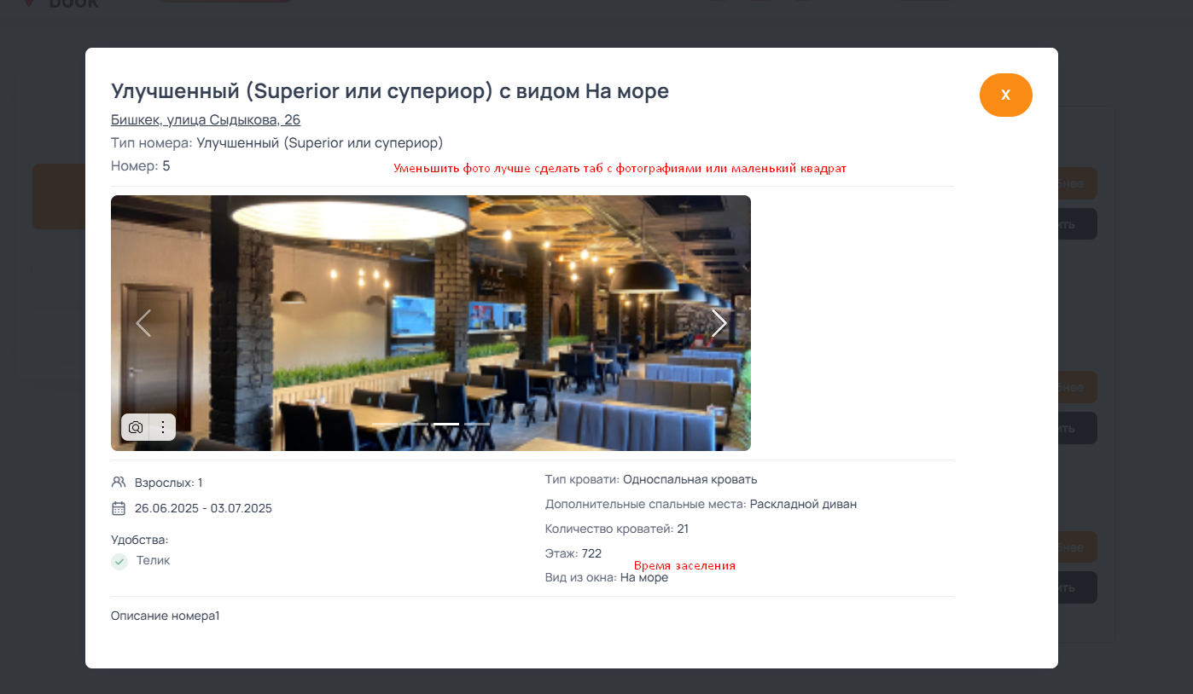Screen dimensions: 1193x694
Task: Click the Тип кровати: Односпальная кровать line
Action: [x=651, y=479]
